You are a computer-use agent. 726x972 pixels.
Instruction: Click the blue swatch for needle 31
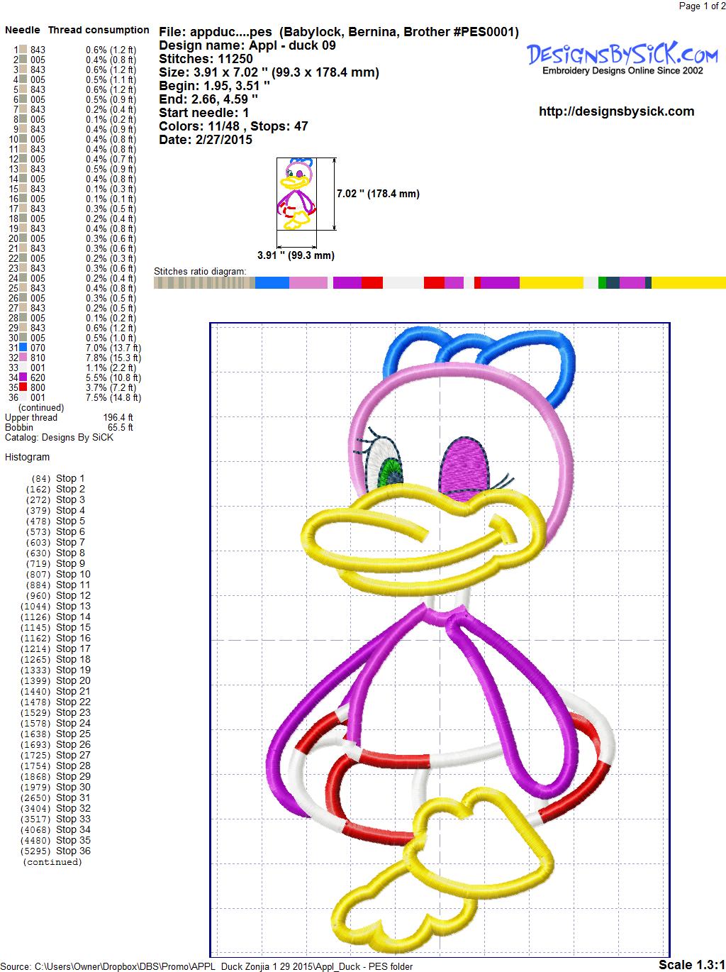[23, 348]
